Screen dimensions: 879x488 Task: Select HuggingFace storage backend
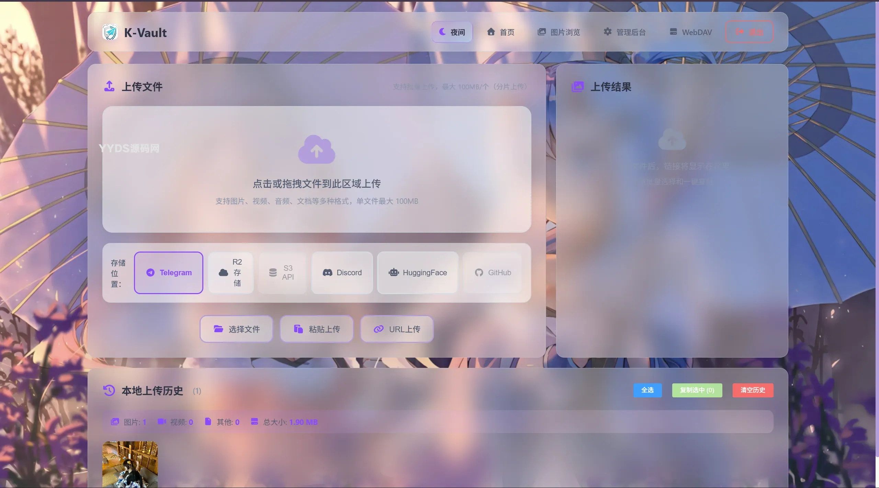pos(417,272)
